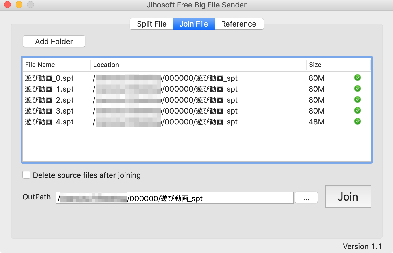Viewport: 393px width, 253px height.
Task: Select the Join File tab
Action: pos(194,24)
